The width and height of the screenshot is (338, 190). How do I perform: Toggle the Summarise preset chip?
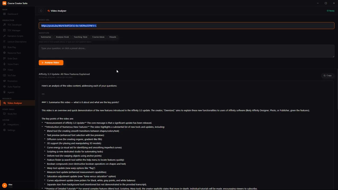tap(46, 37)
